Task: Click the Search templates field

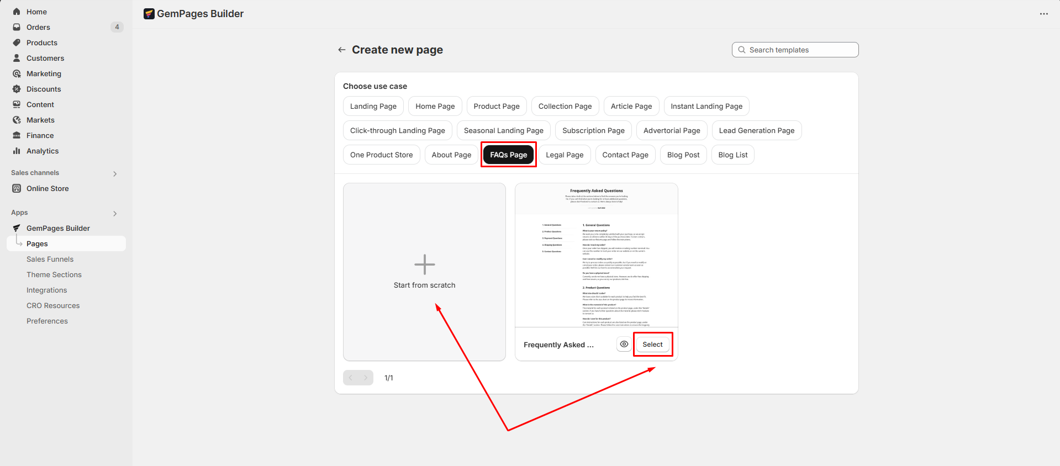Action: coord(795,50)
